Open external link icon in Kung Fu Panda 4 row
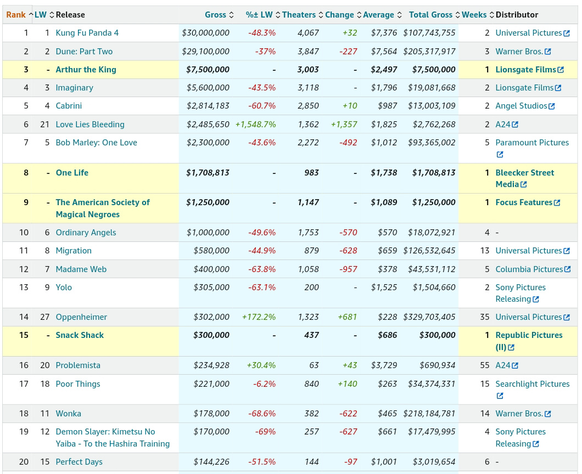 [x=567, y=33]
